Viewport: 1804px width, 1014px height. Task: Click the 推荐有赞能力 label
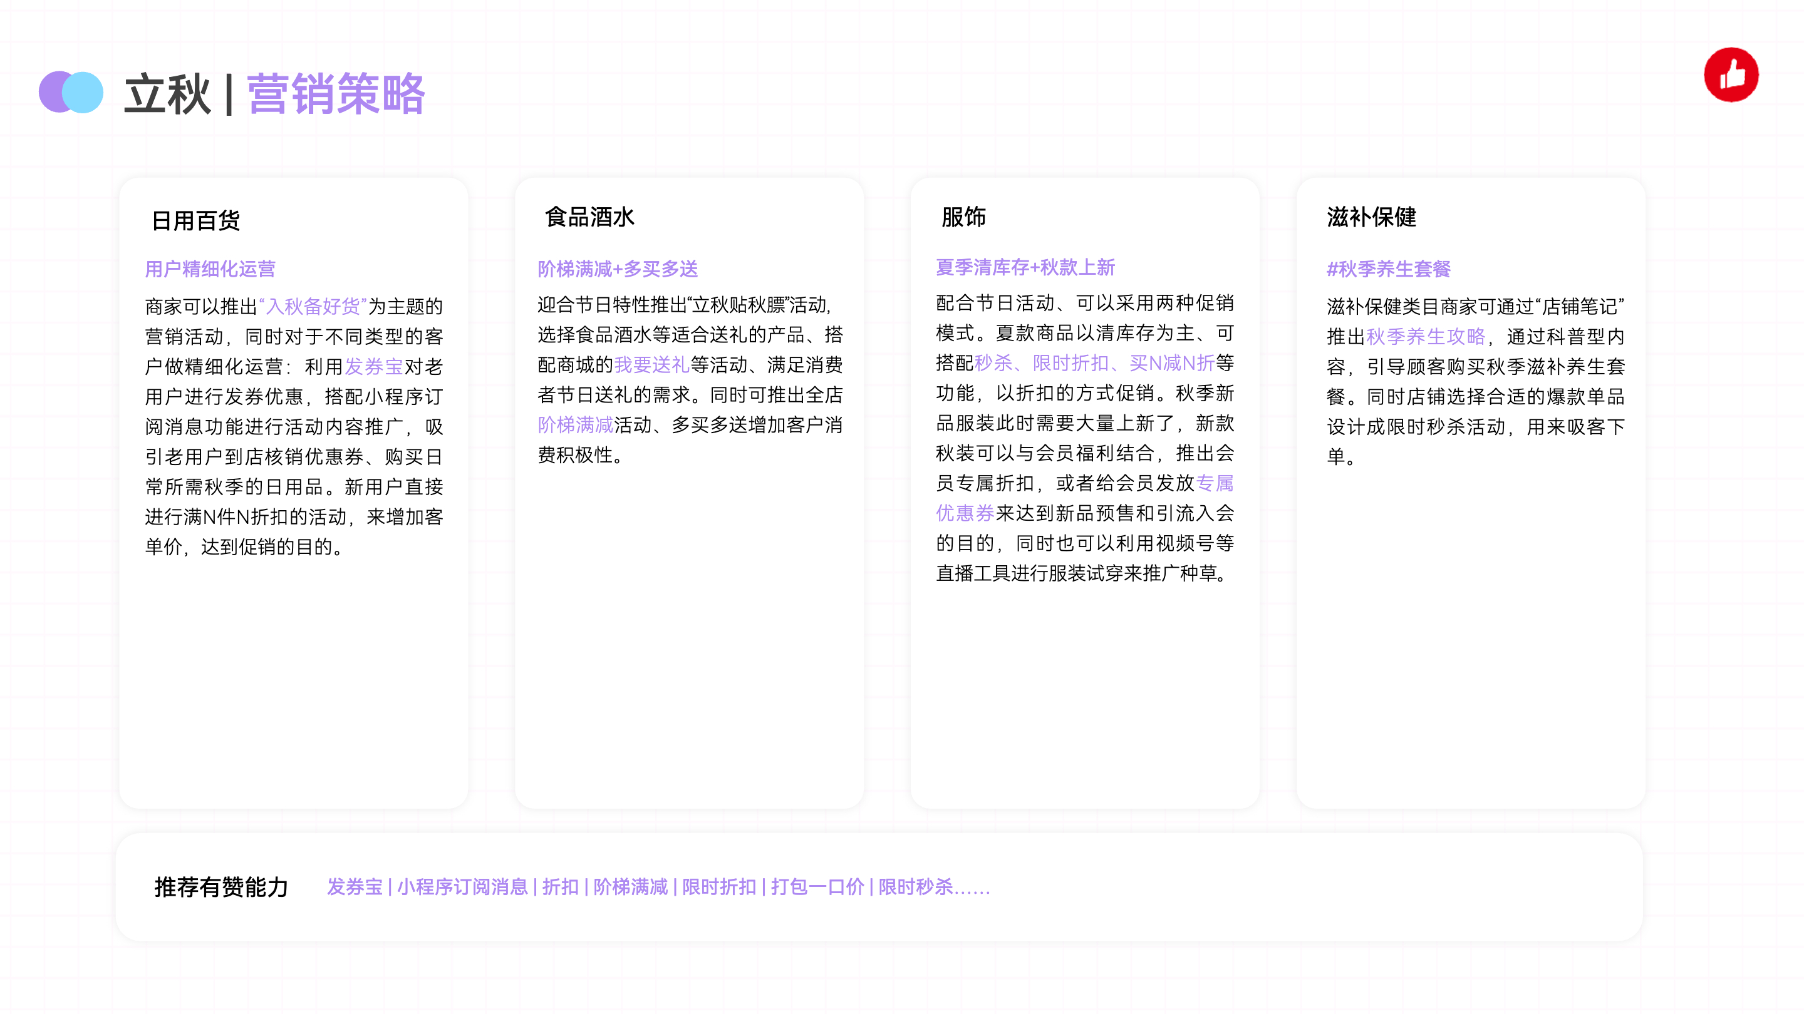[x=221, y=887]
